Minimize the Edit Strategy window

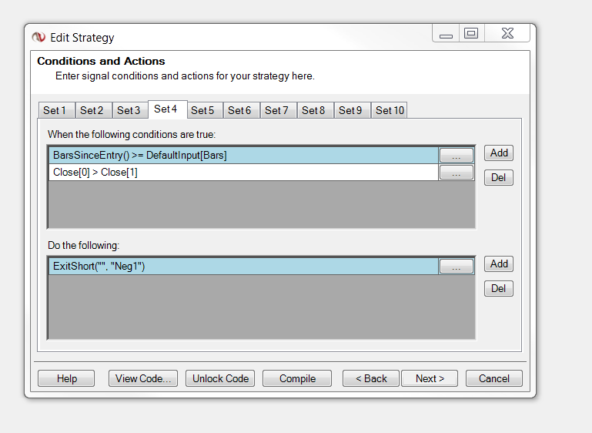[x=446, y=34]
